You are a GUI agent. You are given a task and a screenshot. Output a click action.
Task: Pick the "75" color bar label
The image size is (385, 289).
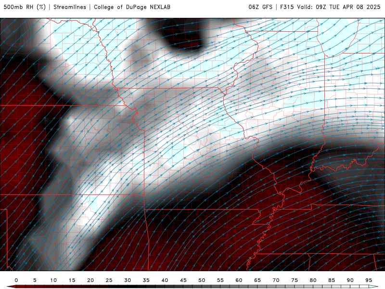point(295,280)
